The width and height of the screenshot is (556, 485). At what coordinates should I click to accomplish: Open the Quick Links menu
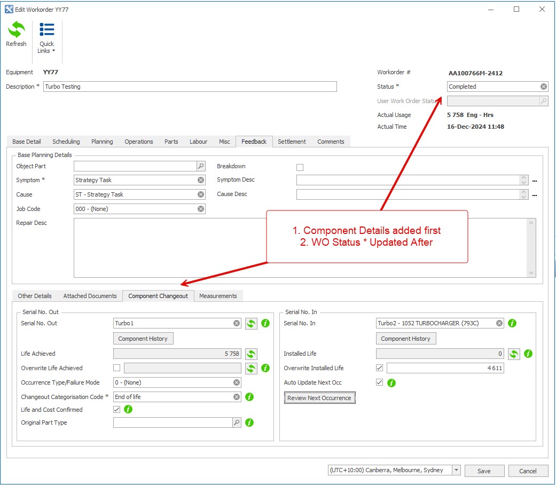click(46, 37)
